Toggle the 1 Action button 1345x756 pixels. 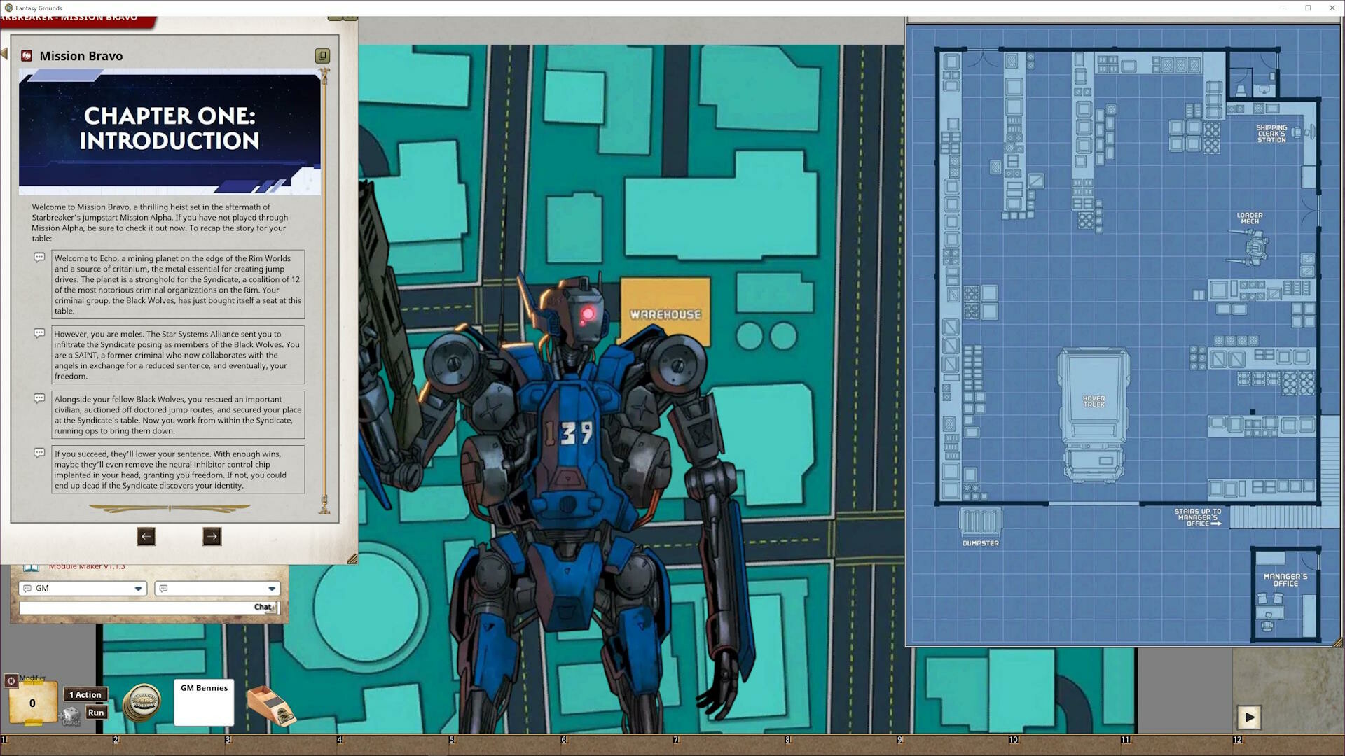pos(85,695)
